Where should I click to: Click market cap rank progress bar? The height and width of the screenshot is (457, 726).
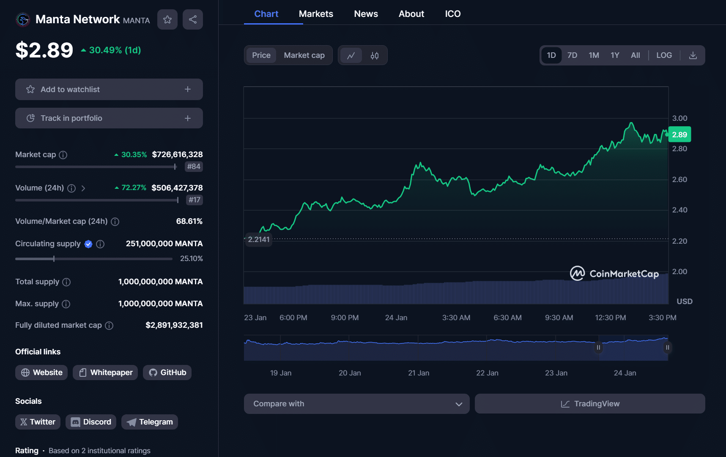(96, 167)
